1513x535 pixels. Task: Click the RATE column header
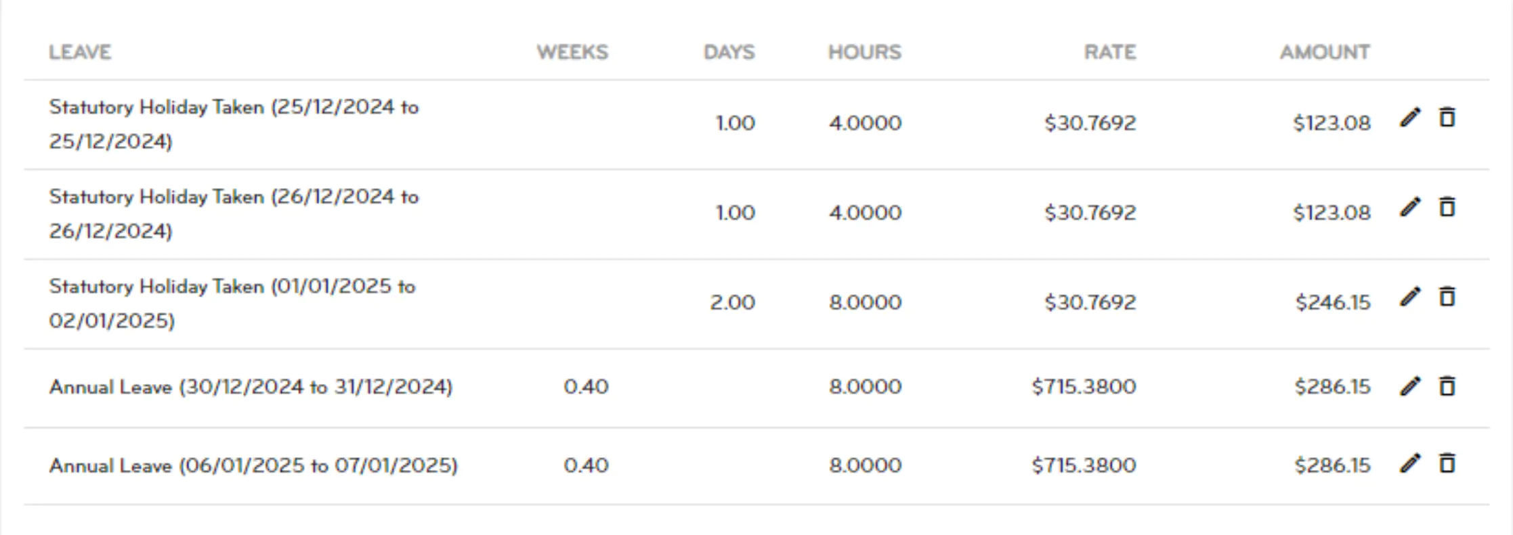click(1110, 52)
